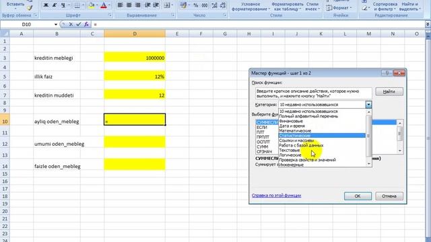The width and height of the screenshot is (431, 242).
Task: Click the Вставить paste button
Action: click(15, 5)
